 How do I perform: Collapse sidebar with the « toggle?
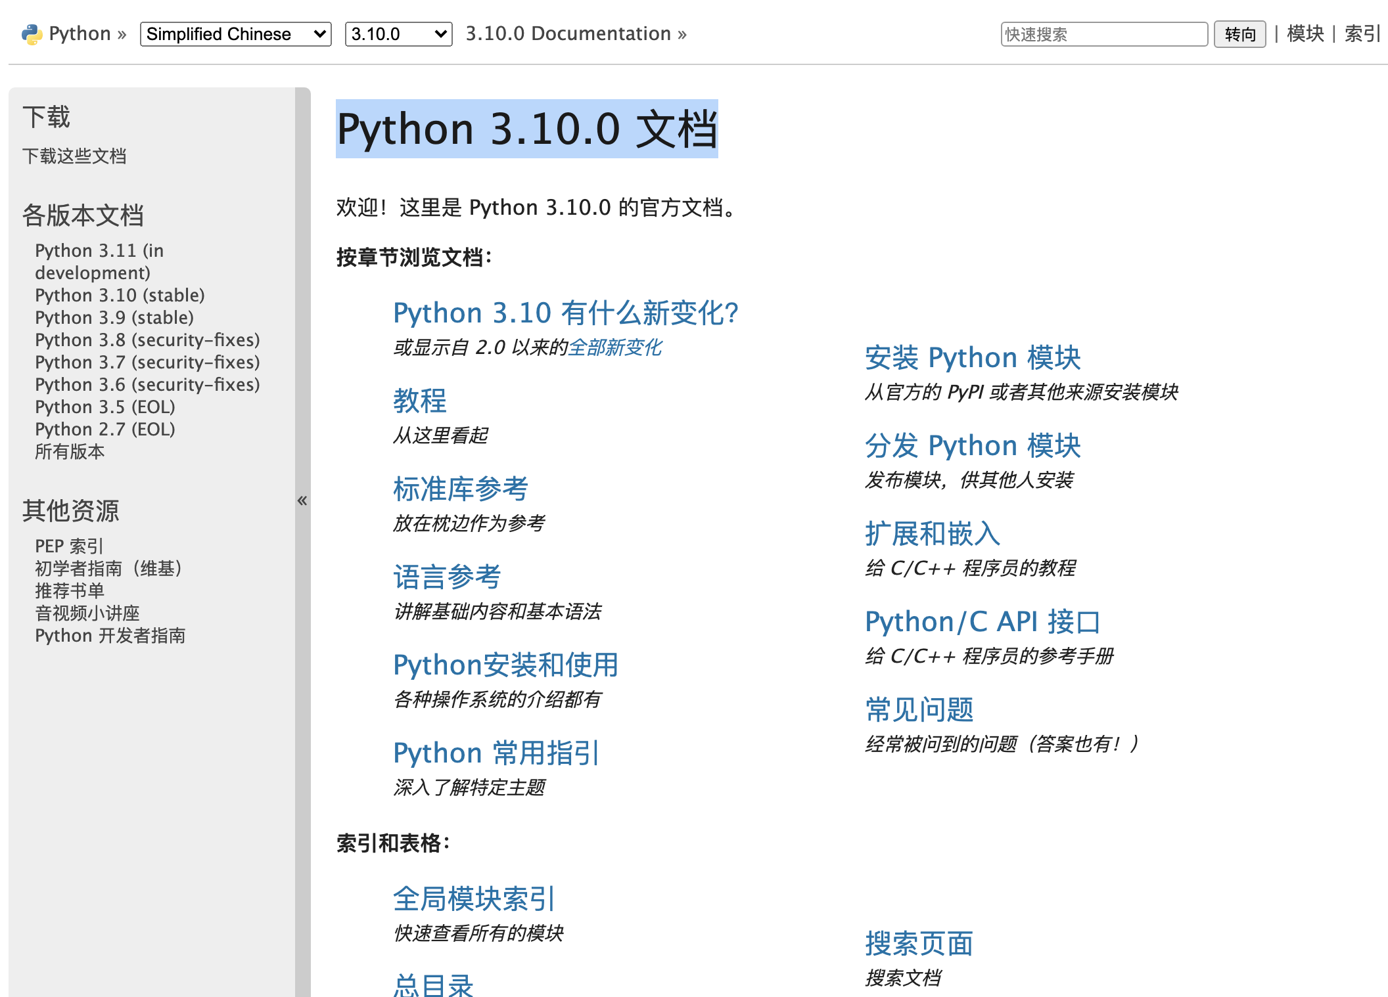pyautogui.click(x=302, y=500)
